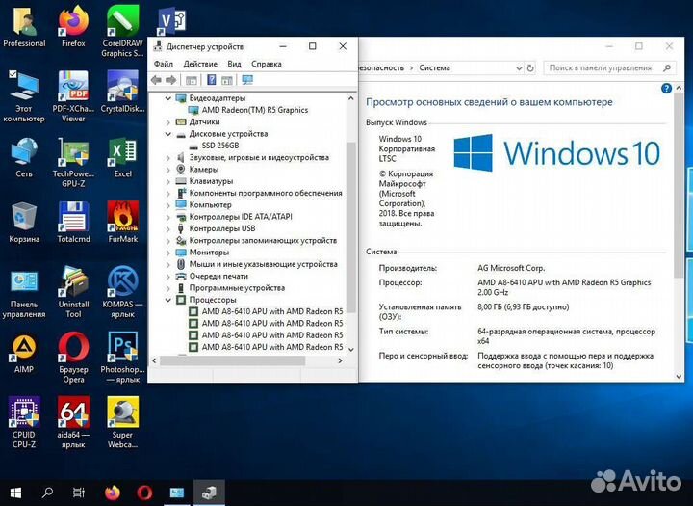
Task: Open address bar dropdown in Система window
Action: [519, 68]
